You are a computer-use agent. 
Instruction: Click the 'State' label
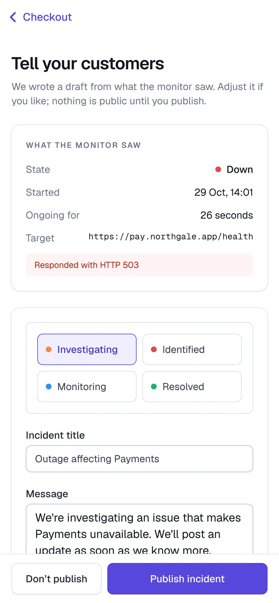point(38,169)
